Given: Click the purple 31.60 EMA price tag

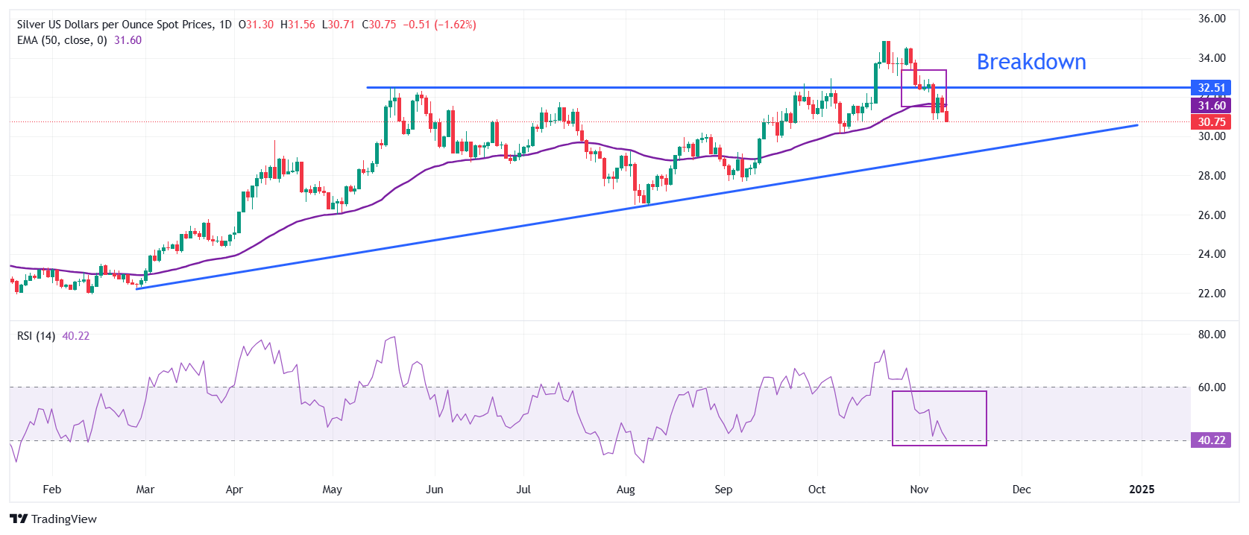Looking at the screenshot, I should (1211, 106).
